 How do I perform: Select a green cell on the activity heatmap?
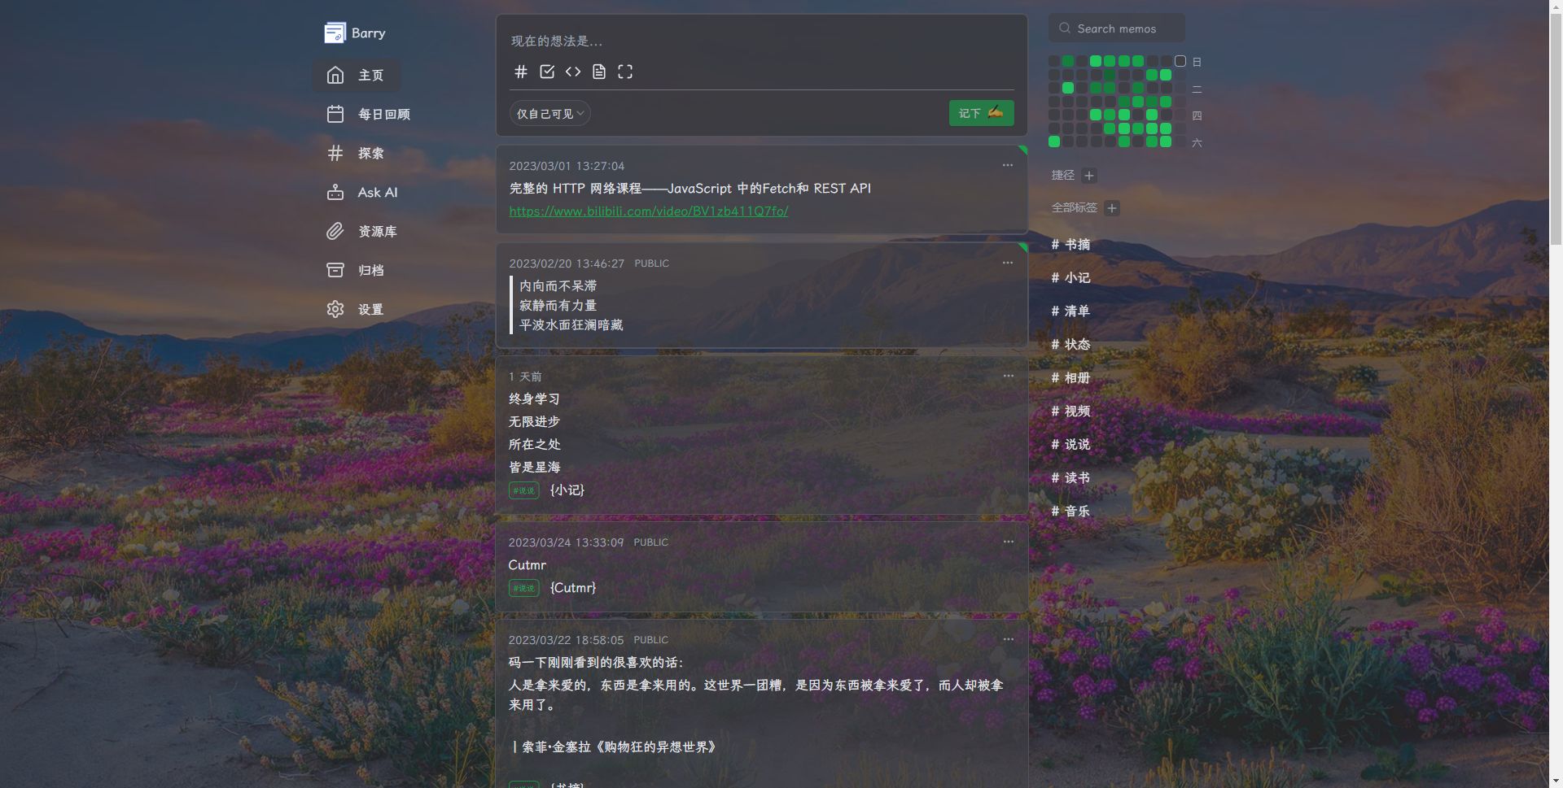click(x=1096, y=61)
